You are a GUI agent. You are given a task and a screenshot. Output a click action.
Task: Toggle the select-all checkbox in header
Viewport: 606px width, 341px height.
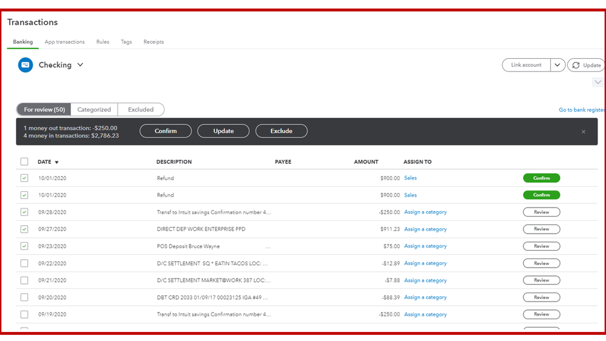(x=24, y=161)
